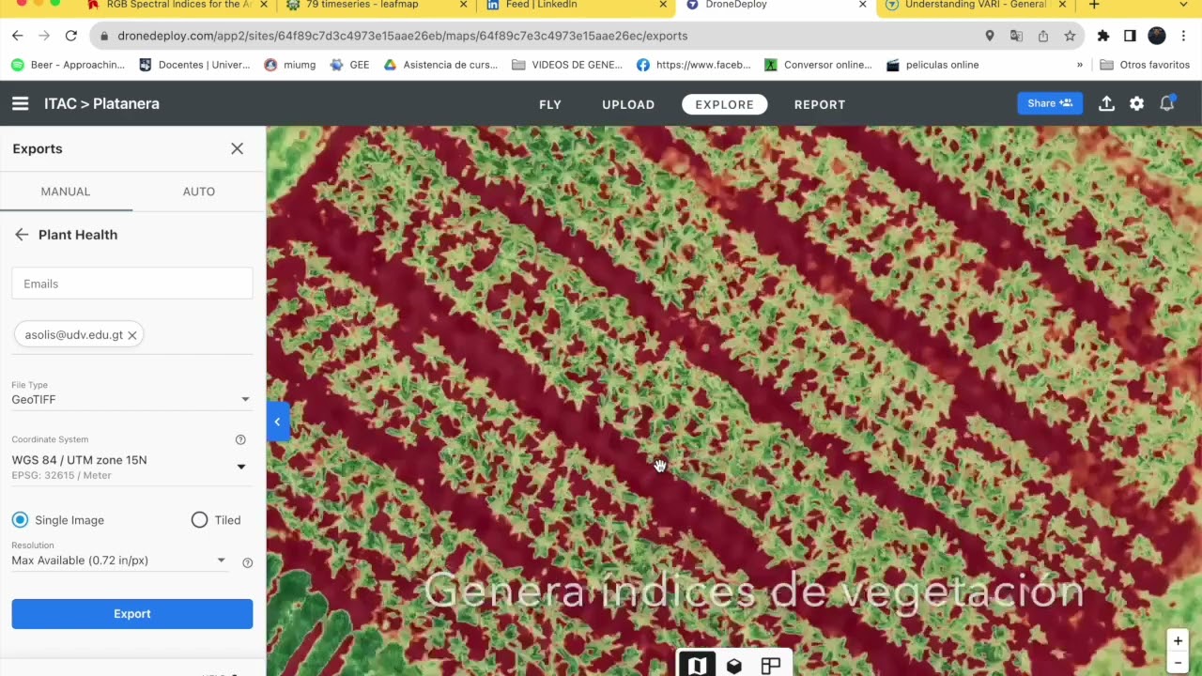
Task: Click the location pin icon in address bar
Action: point(989,36)
